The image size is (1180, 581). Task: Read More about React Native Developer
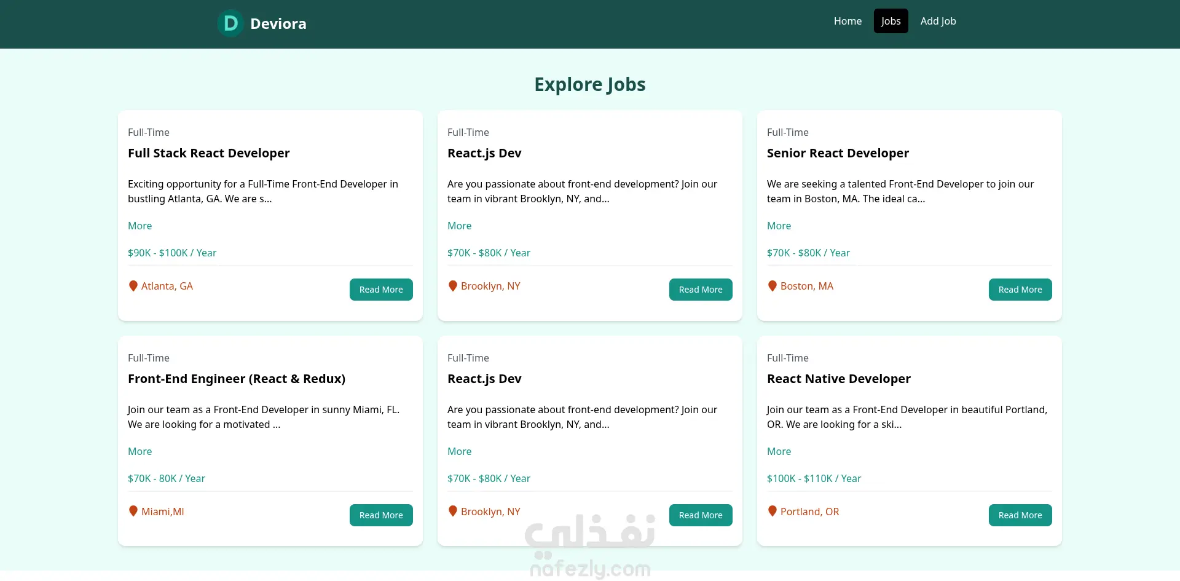click(1020, 515)
